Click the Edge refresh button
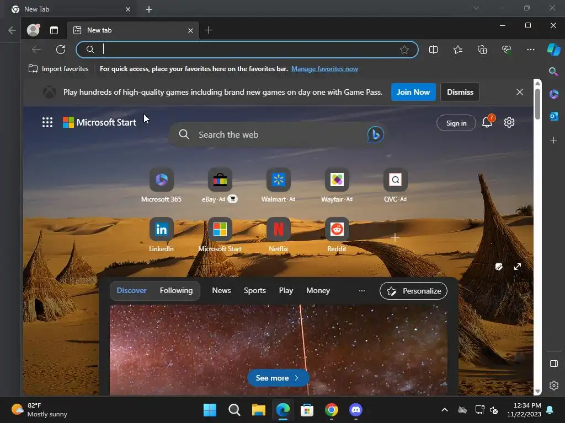Image resolution: width=565 pixels, height=423 pixels. pyautogui.click(x=61, y=49)
